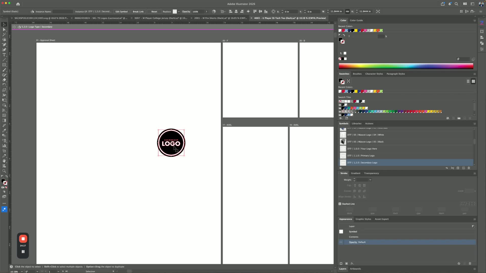Toggle the Dashed Line checkbox
The image size is (486, 273).
[x=340, y=204]
